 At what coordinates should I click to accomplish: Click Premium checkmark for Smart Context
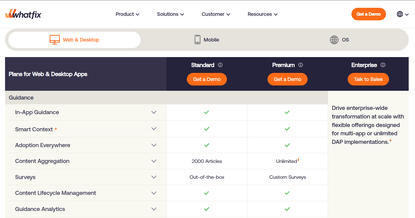tap(287, 129)
